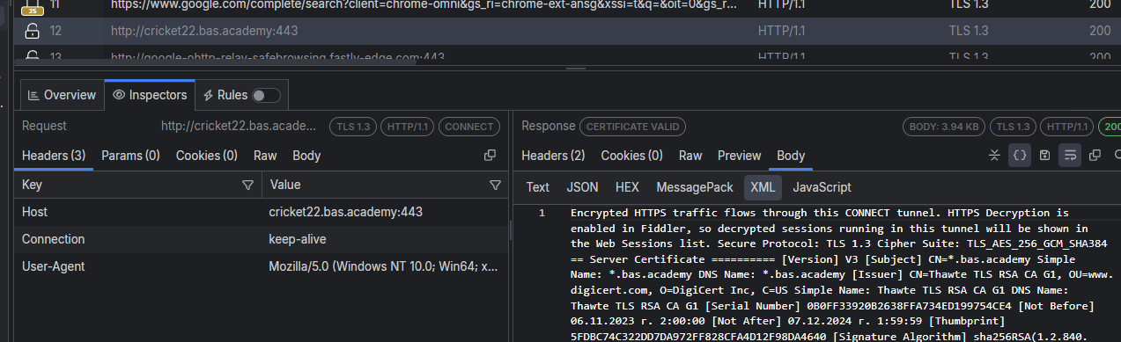
Task: Open the filter for the Value column
Action: (x=495, y=186)
